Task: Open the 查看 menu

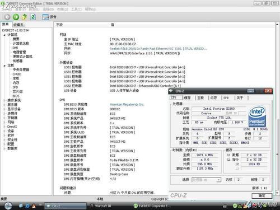Action: point(20,9)
